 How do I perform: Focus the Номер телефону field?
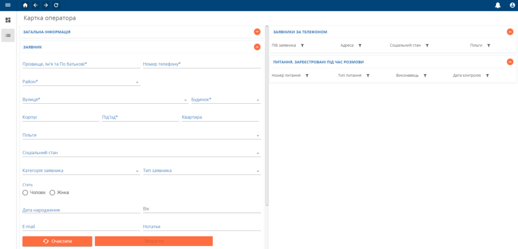(x=202, y=64)
